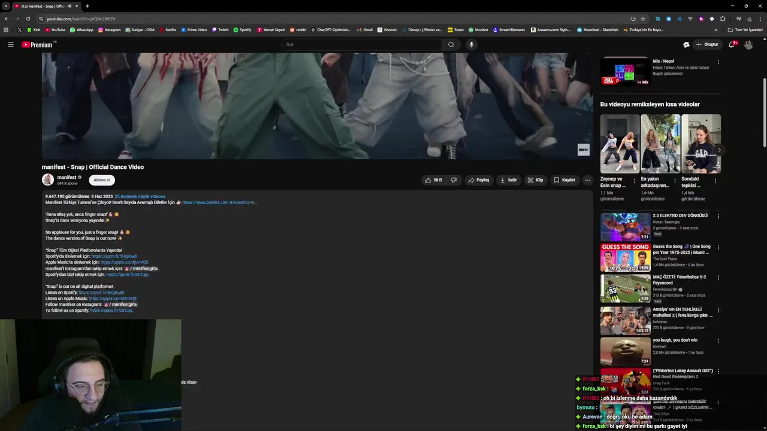Click the browser address bar
Viewport: 767px width, 431px height.
click(x=336, y=19)
